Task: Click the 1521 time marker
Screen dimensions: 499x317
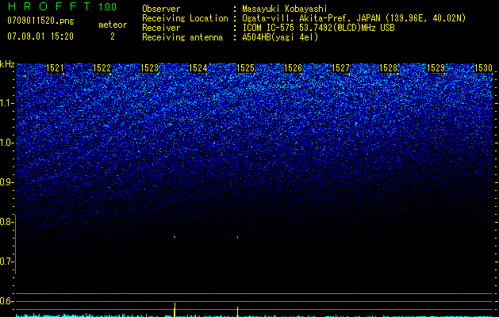Action: pos(55,68)
